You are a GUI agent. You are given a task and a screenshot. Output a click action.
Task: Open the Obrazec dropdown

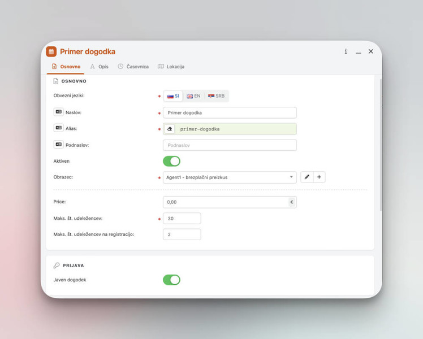[x=229, y=177]
